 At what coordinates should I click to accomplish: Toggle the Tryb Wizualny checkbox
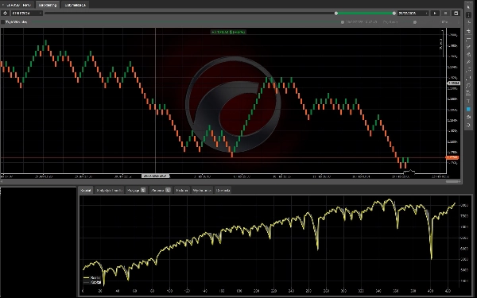coord(2,22)
